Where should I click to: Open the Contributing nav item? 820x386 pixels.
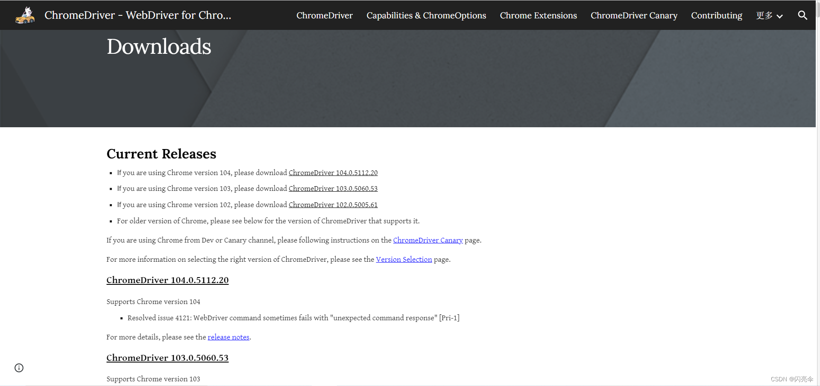click(717, 15)
